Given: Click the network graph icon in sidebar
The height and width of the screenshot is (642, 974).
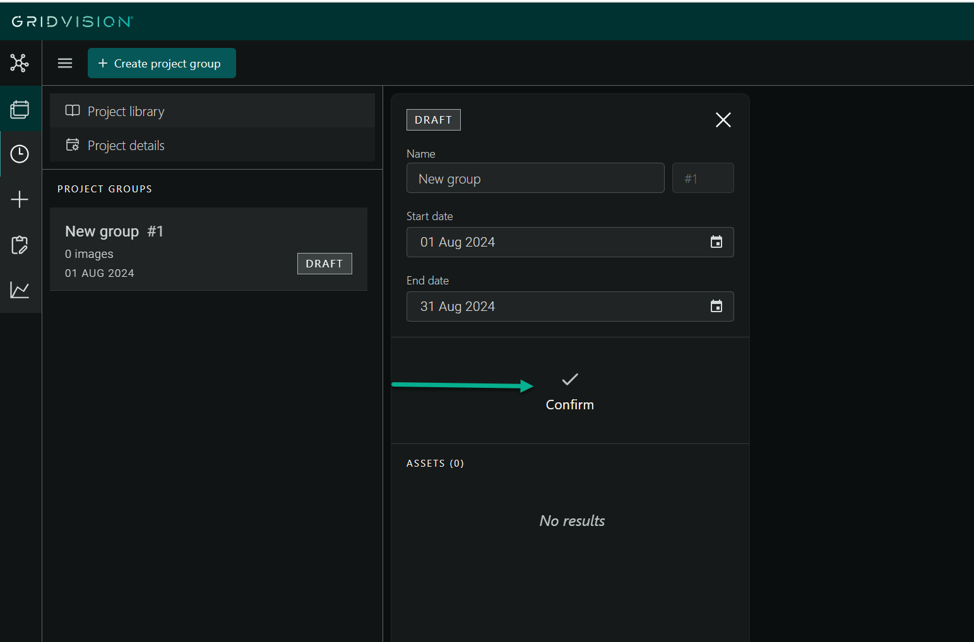Looking at the screenshot, I should 20,63.
